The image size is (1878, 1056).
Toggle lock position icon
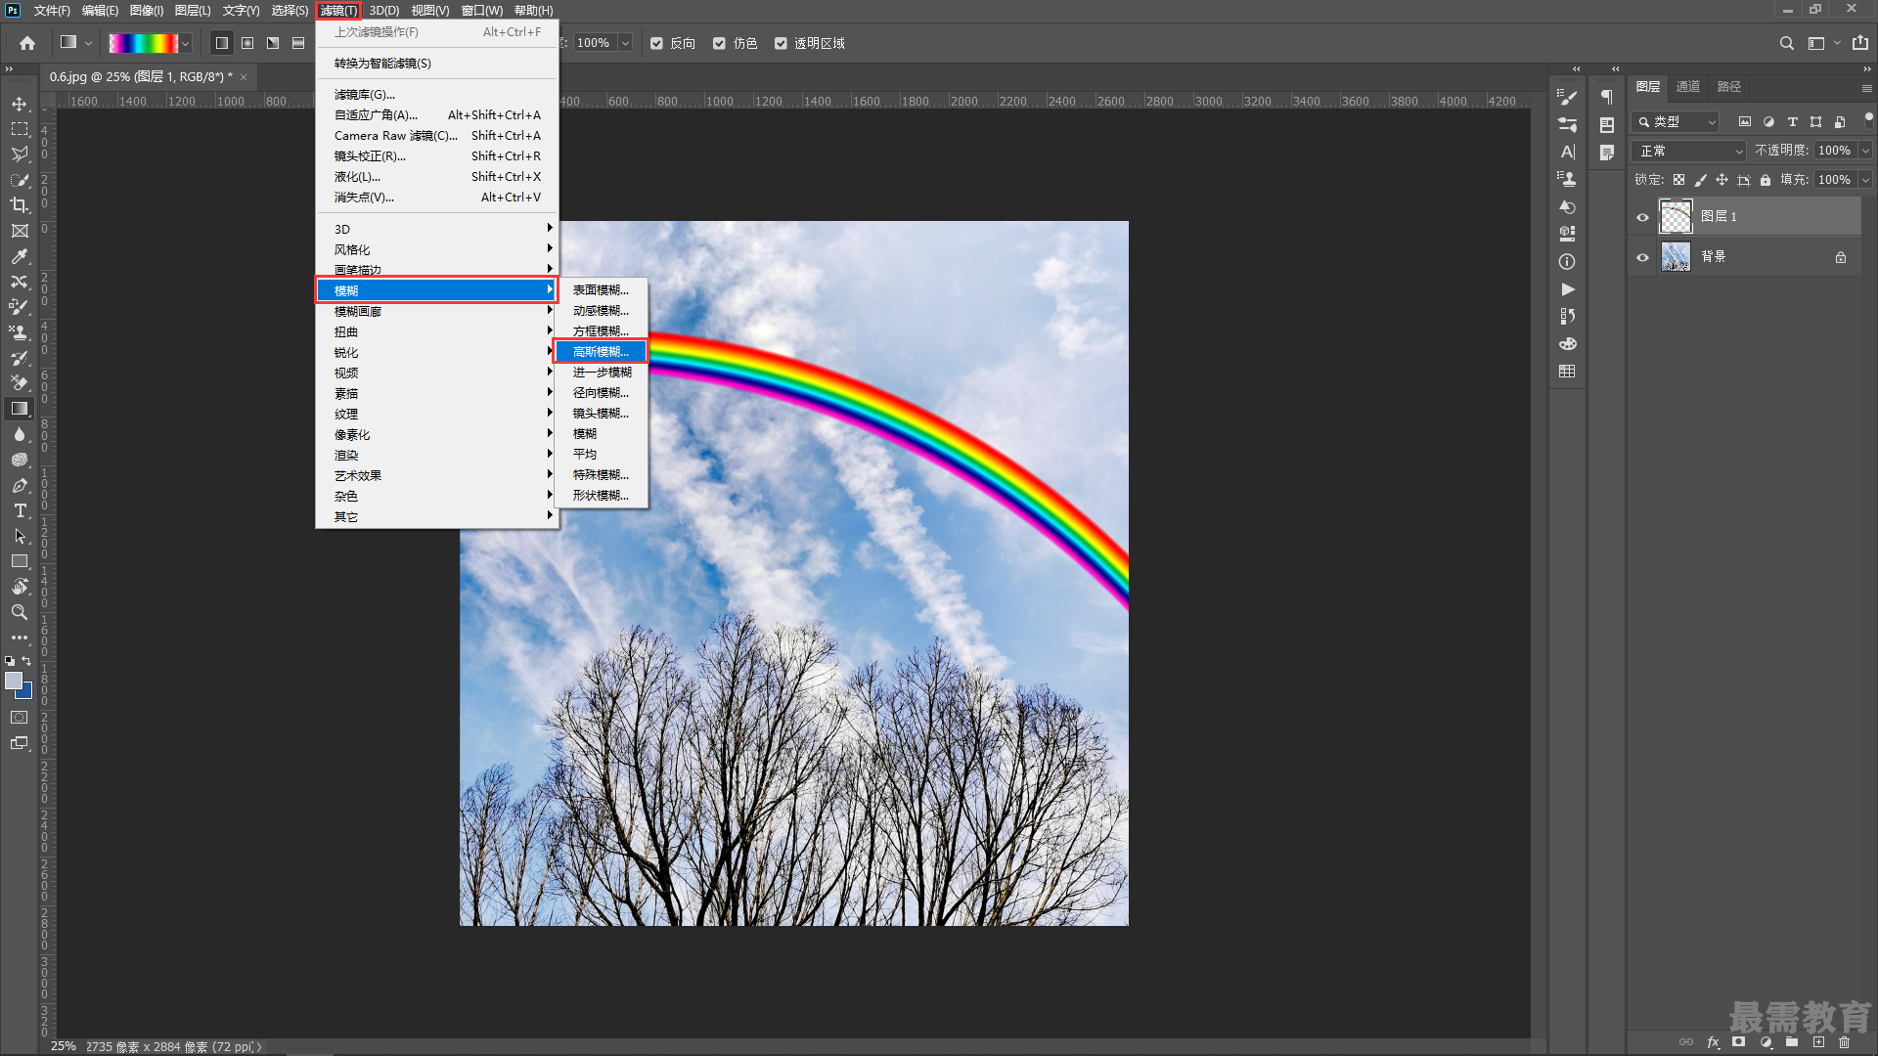coord(1721,180)
